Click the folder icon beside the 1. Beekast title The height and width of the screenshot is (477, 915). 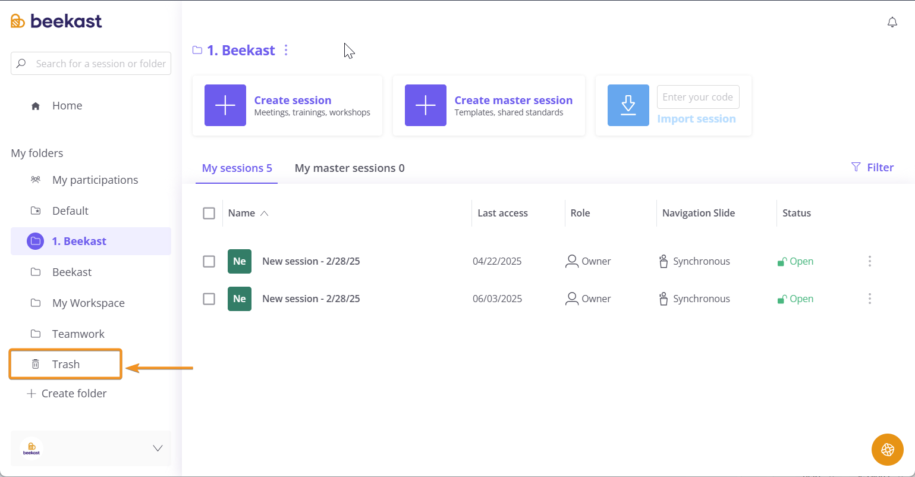click(197, 50)
